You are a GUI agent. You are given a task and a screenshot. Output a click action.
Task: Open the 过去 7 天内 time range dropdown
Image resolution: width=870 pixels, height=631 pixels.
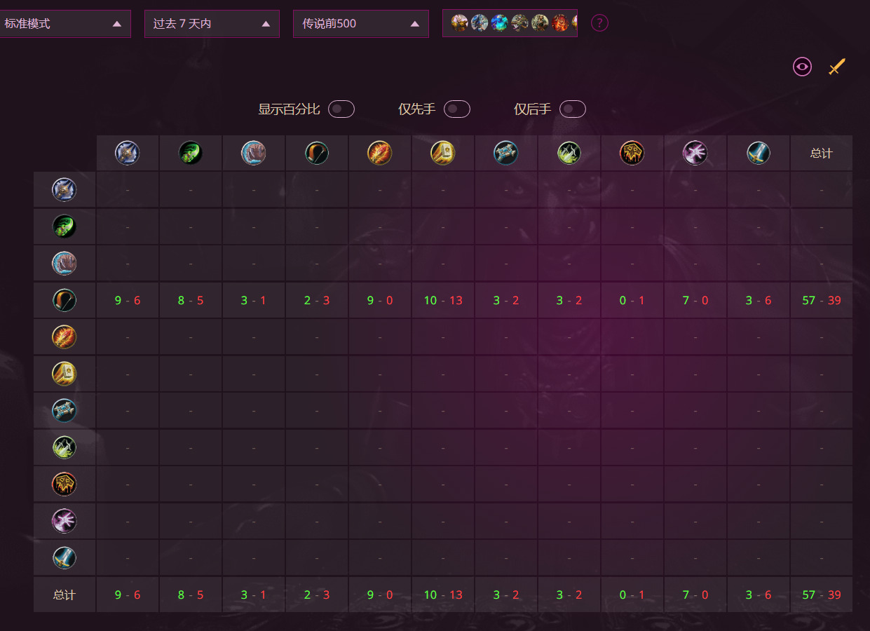click(212, 23)
